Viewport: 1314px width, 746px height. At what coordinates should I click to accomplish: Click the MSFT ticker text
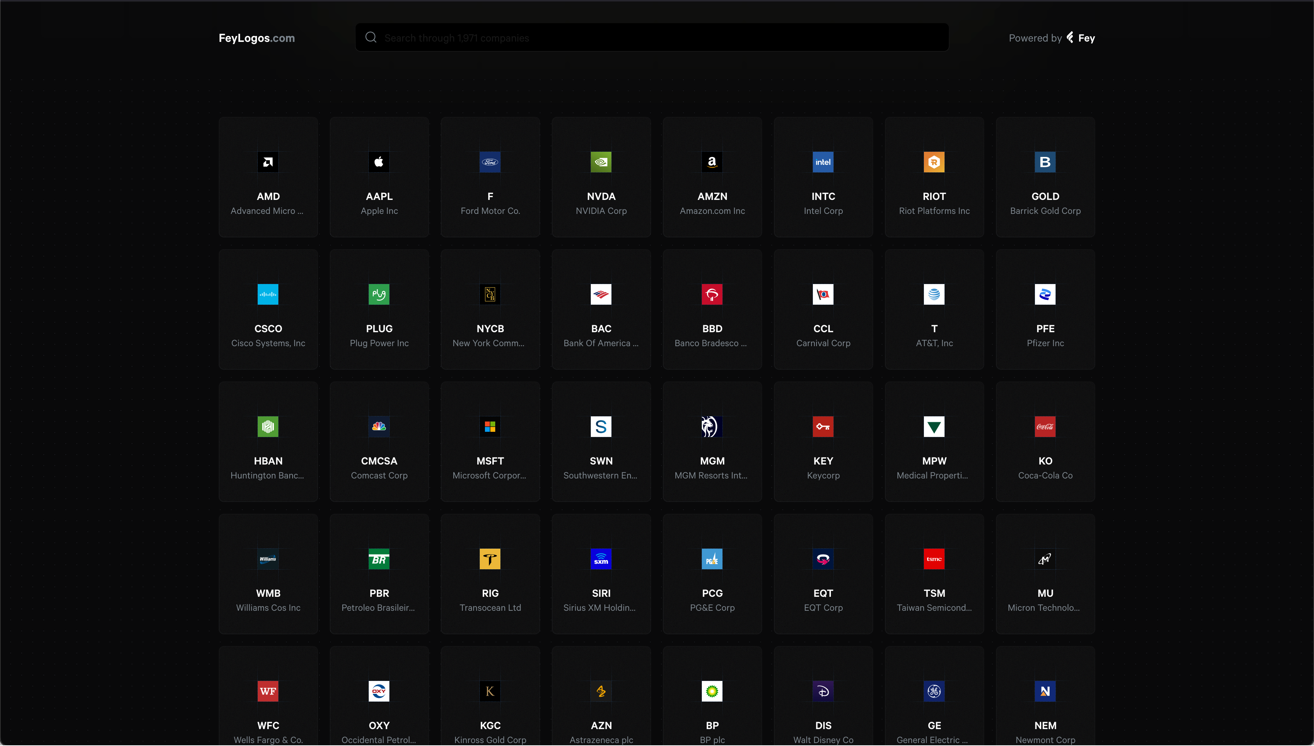click(x=490, y=460)
